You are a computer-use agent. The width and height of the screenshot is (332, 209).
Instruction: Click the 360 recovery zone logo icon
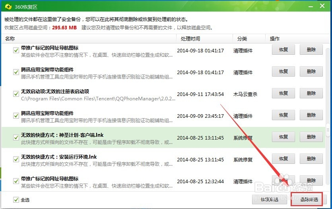pyautogui.click(x=8, y=7)
